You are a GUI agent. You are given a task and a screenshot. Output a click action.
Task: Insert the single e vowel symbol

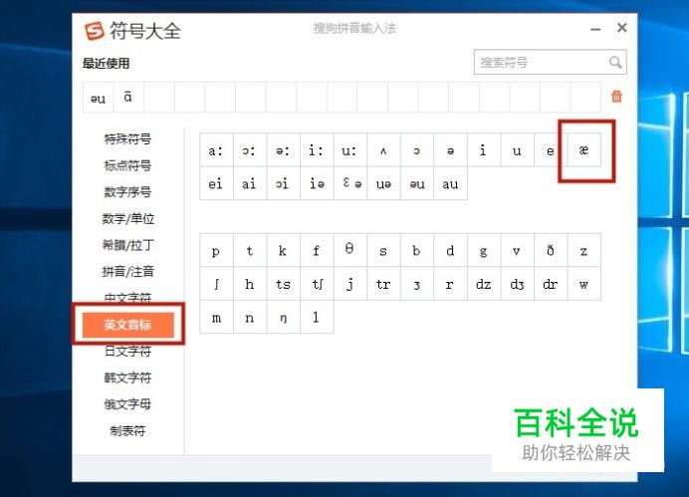[x=551, y=149]
